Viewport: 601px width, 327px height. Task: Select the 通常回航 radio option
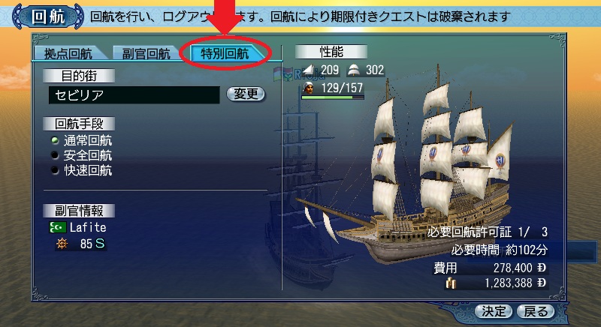pos(81,141)
